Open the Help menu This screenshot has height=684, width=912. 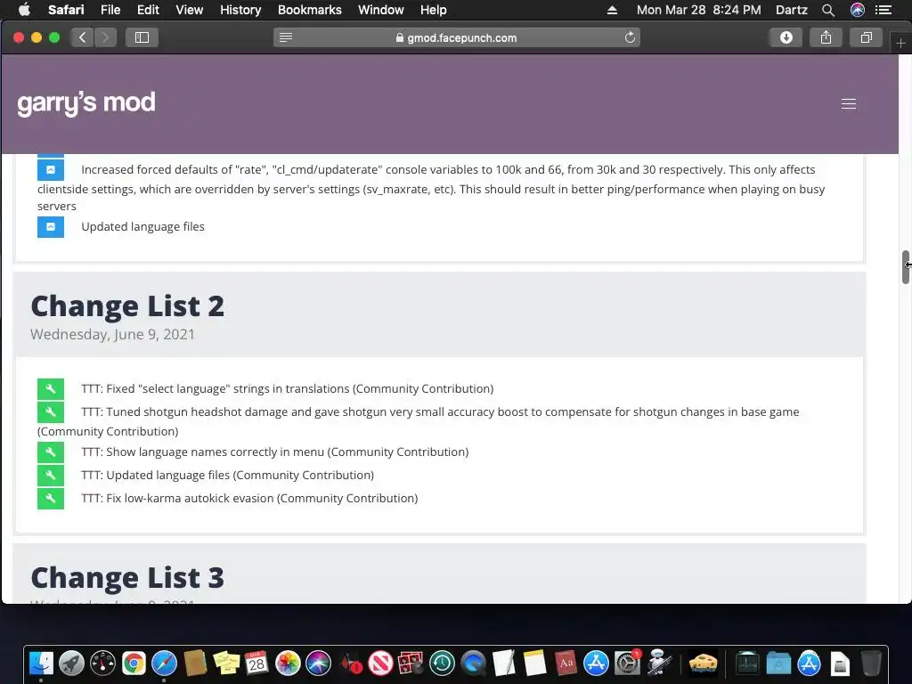(x=434, y=10)
